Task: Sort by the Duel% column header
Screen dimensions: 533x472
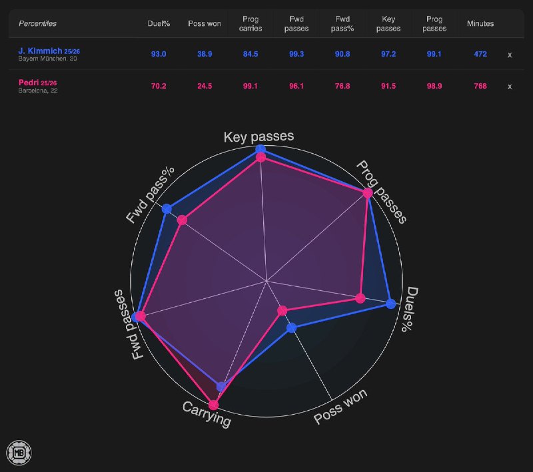Action: click(x=159, y=23)
